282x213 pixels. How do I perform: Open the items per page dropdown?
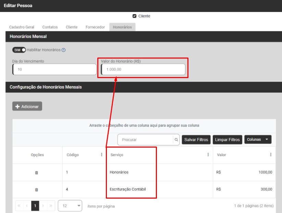pyautogui.click(x=70, y=206)
